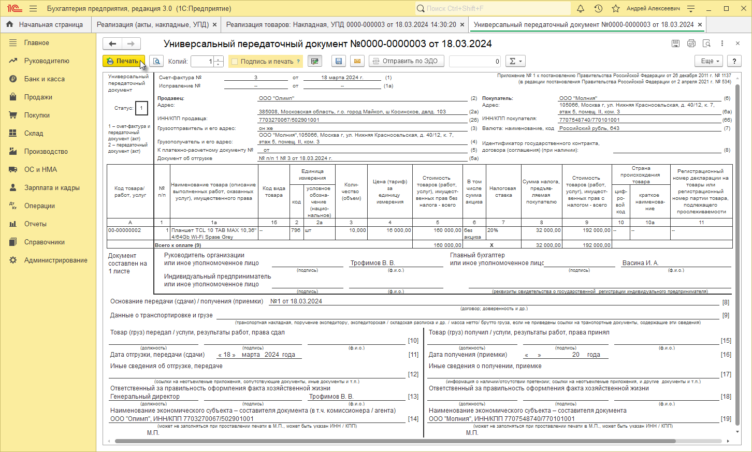Open the history clock icon

click(x=598, y=9)
